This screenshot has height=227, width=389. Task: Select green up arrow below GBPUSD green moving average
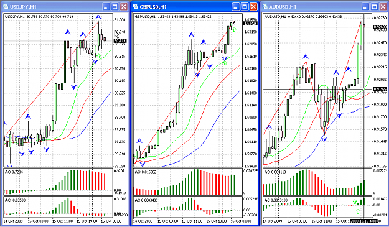(x=225, y=63)
